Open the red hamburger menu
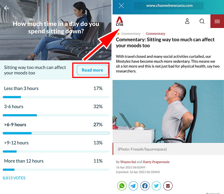This screenshot has width=224, height=194. (x=217, y=21)
